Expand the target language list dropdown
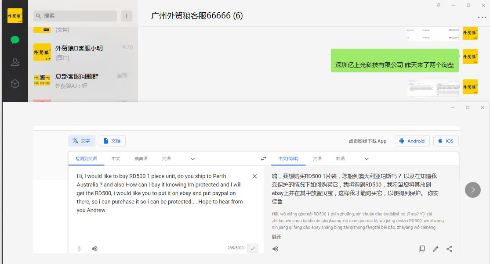The width and height of the screenshot is (490, 264). coord(367,159)
